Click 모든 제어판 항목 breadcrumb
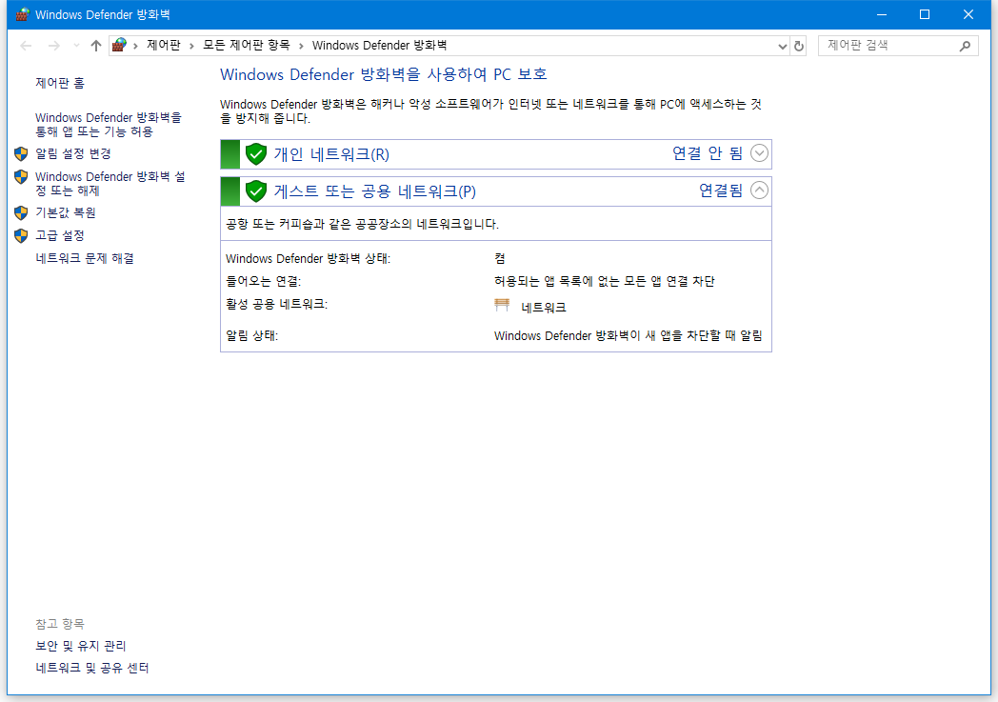The width and height of the screenshot is (998, 702). [x=247, y=45]
